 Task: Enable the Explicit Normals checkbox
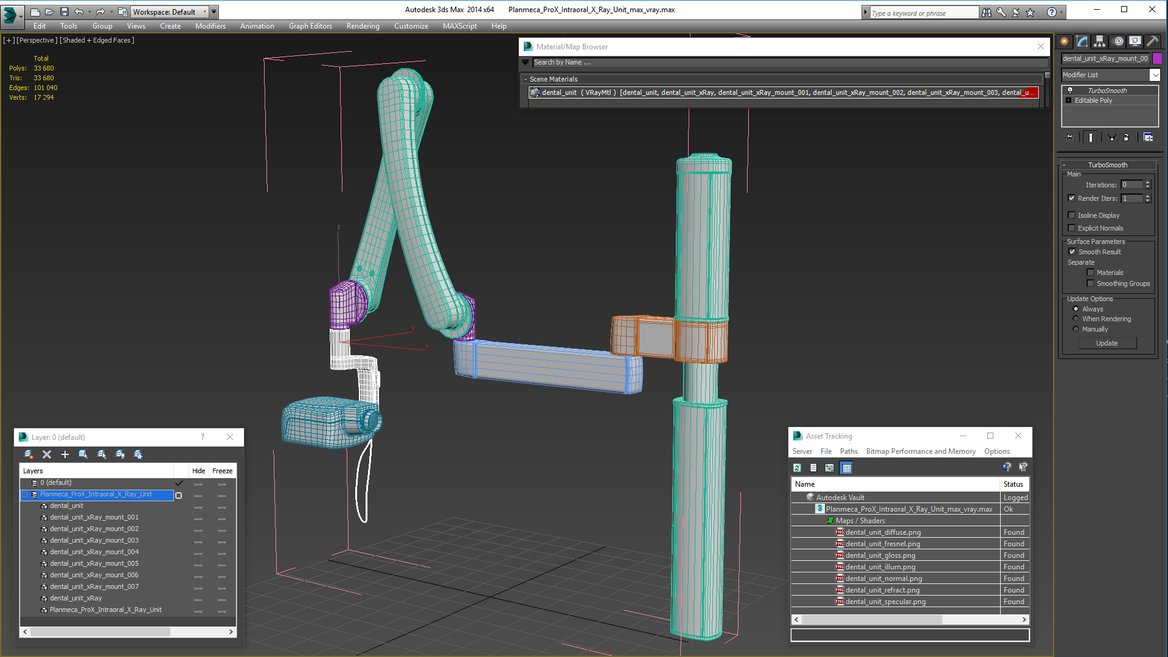pyautogui.click(x=1072, y=228)
